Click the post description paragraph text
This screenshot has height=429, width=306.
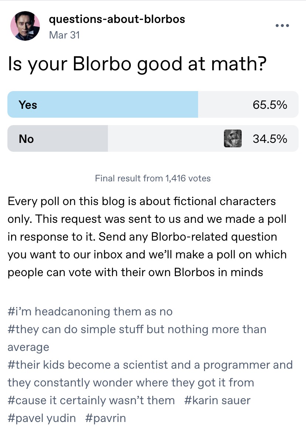pos(147,237)
